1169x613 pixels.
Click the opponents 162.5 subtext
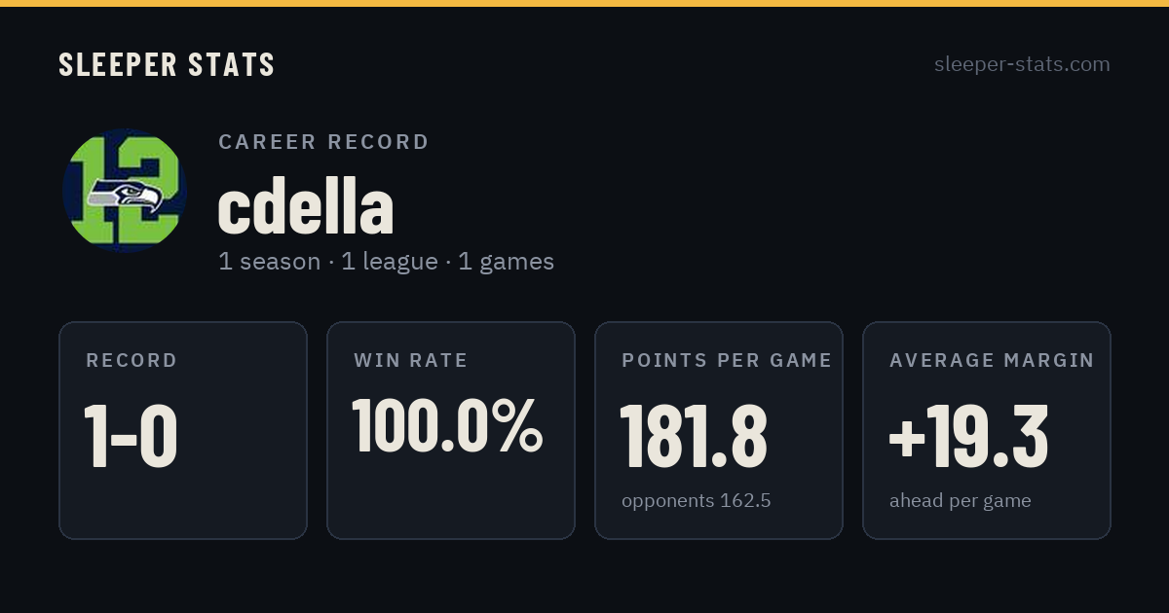click(x=697, y=501)
